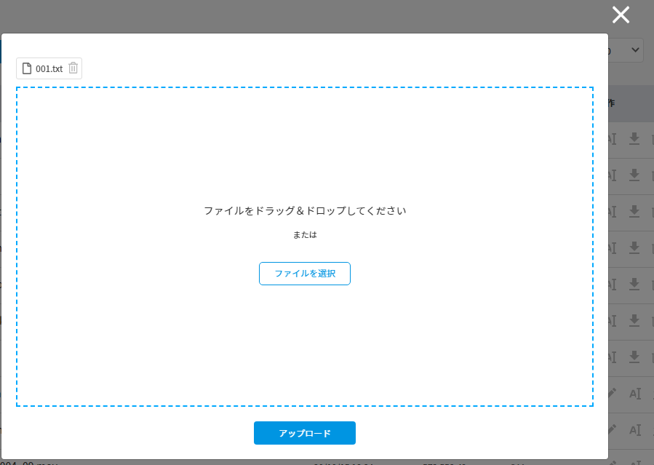Select the 001.txt file name label
This screenshot has width=654, height=465.
49,68
